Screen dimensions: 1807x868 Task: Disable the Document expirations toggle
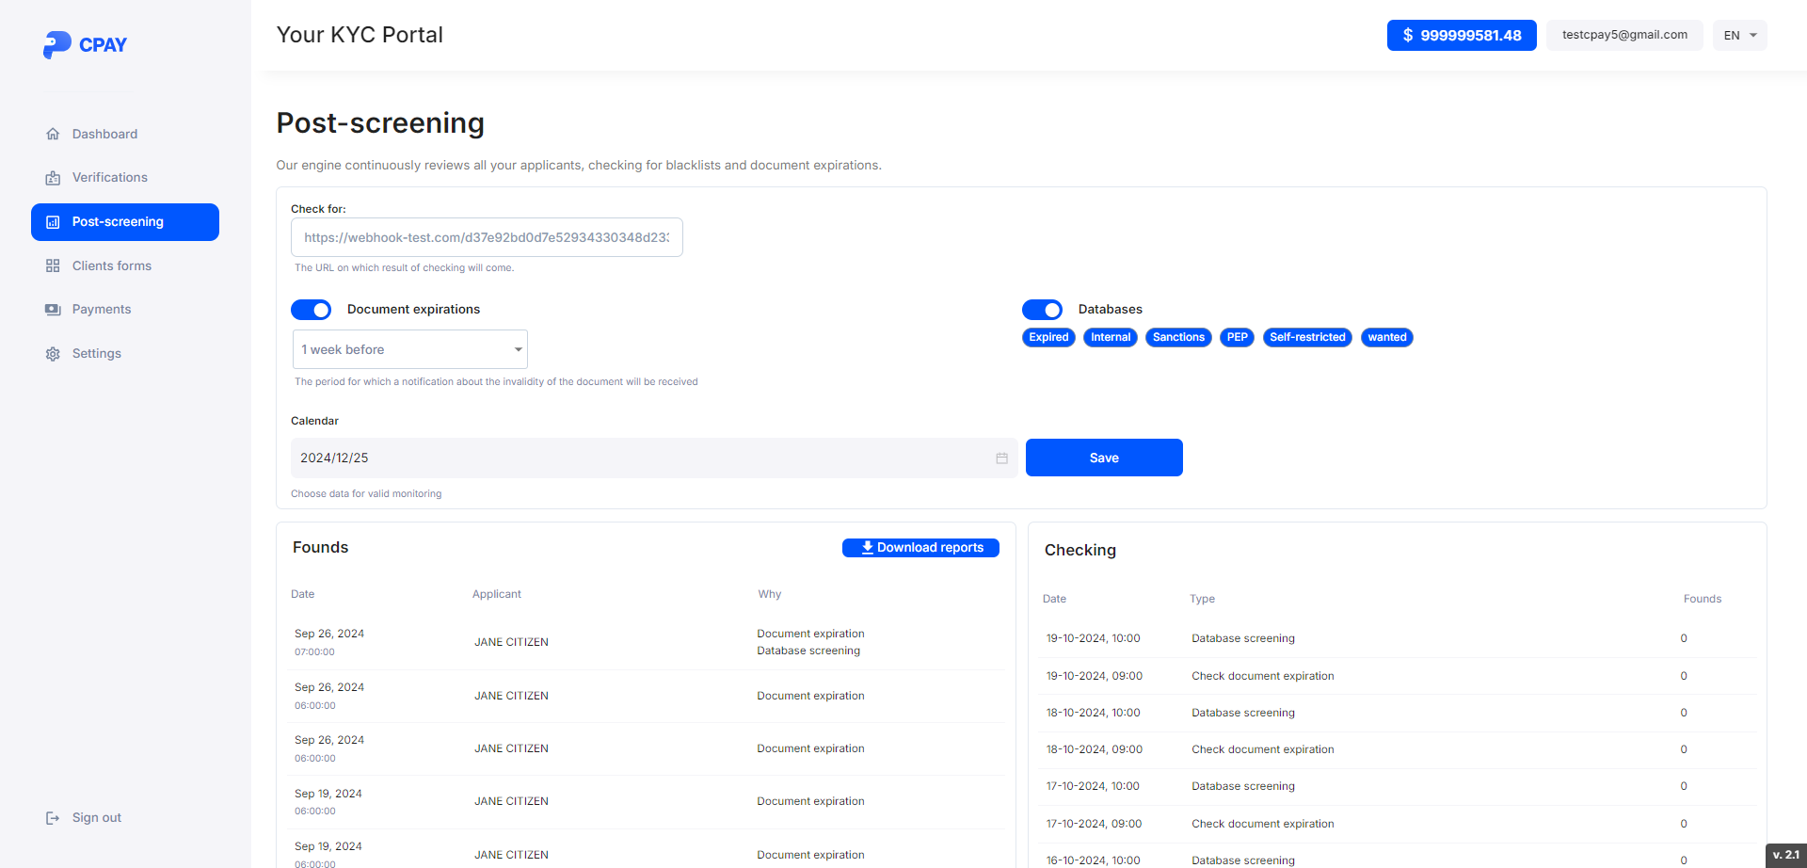coord(311,310)
